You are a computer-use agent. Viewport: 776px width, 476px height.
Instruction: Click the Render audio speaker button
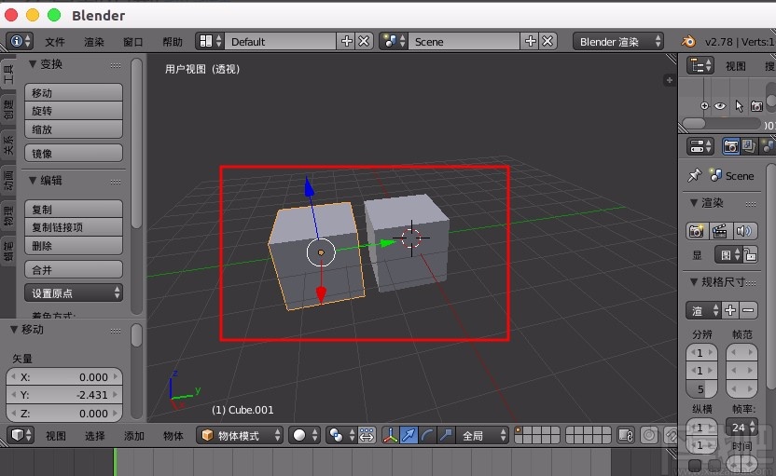point(743,231)
